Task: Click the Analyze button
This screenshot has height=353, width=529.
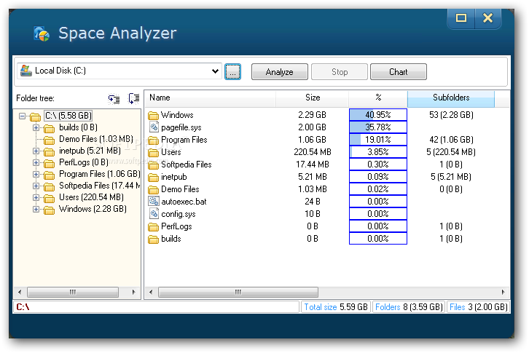Action: coord(279,72)
